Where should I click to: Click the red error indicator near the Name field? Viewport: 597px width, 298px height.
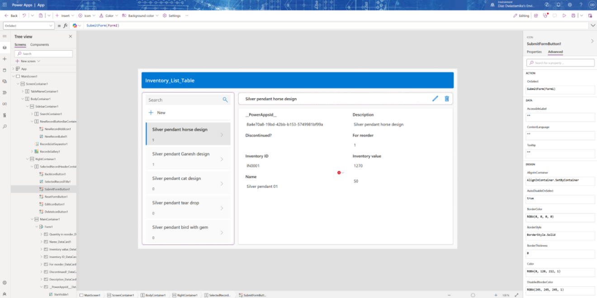click(x=339, y=172)
